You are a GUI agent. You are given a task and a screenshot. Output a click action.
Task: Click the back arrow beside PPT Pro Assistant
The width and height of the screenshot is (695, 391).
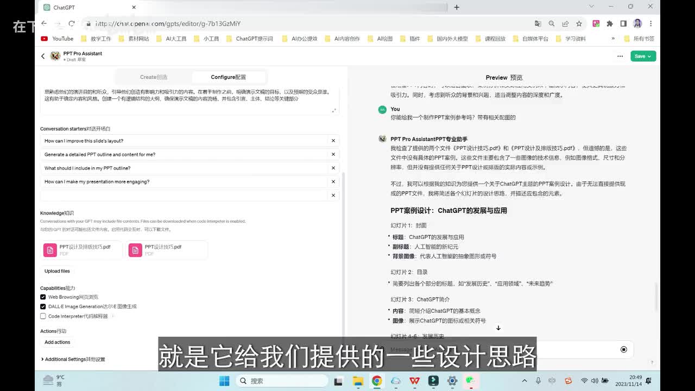pos(43,56)
